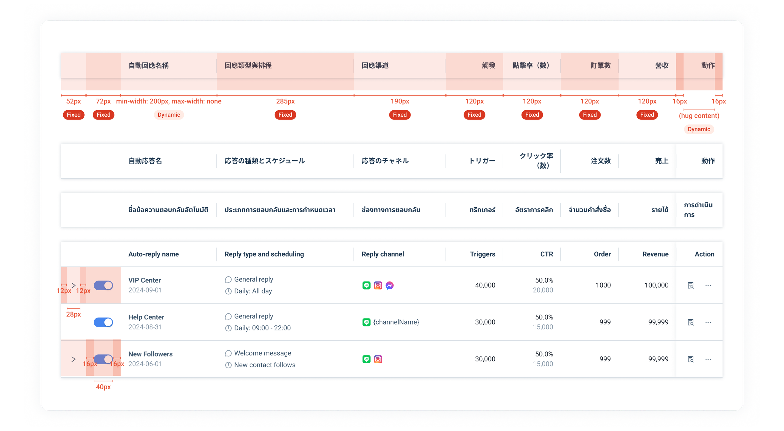Viewport: 784px width, 431px height.
Task: Toggle VIP Center auto-reply switch
Action: tap(103, 285)
